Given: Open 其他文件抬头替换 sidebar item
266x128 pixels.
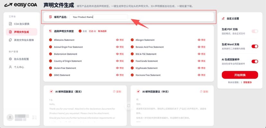Looking at the screenshot, I should tap(22, 40).
